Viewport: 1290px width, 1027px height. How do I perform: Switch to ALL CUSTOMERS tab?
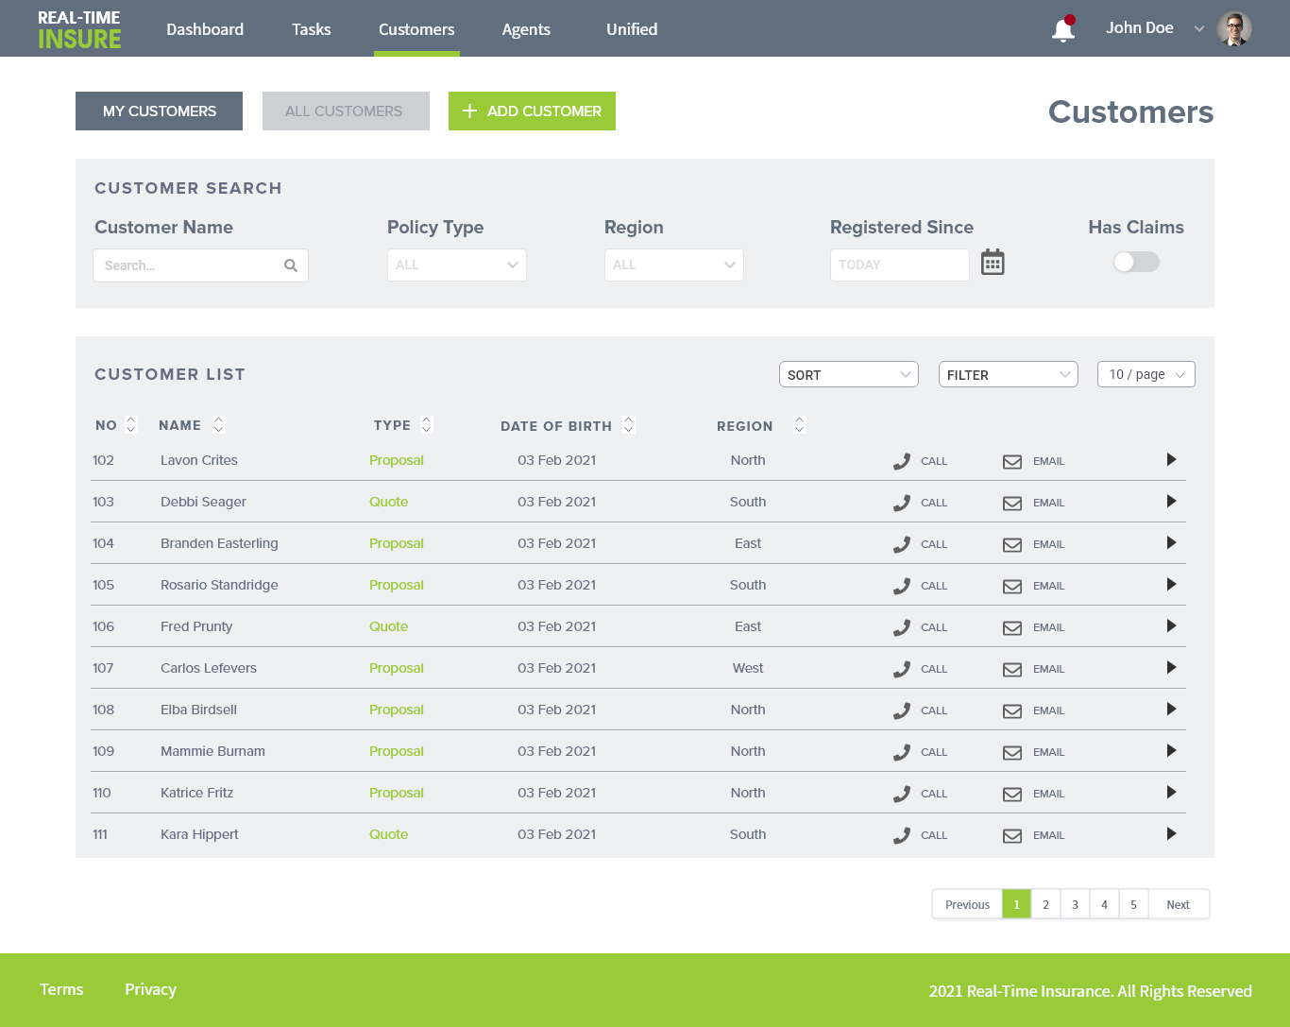click(x=346, y=111)
